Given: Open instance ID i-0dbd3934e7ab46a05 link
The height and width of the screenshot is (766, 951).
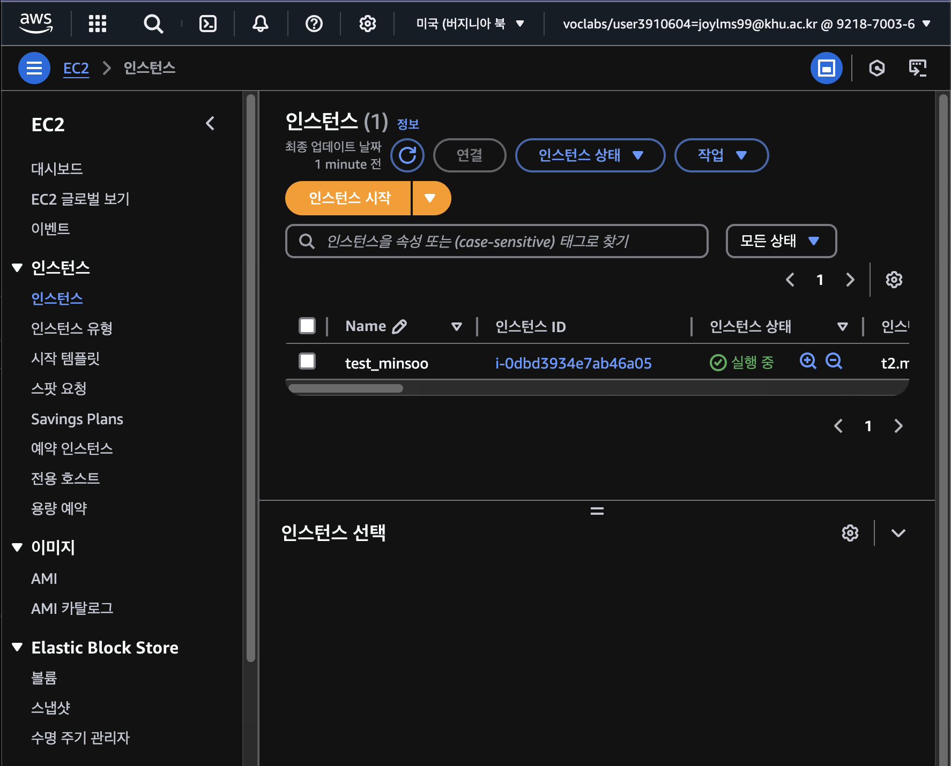Looking at the screenshot, I should click(574, 363).
